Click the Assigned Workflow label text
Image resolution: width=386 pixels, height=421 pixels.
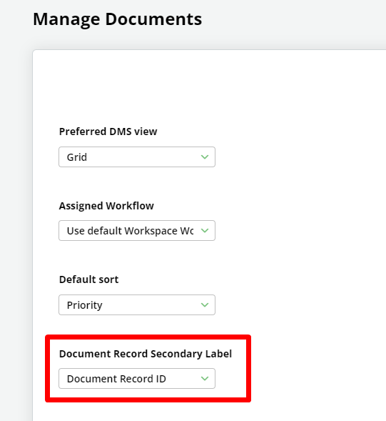pos(106,206)
